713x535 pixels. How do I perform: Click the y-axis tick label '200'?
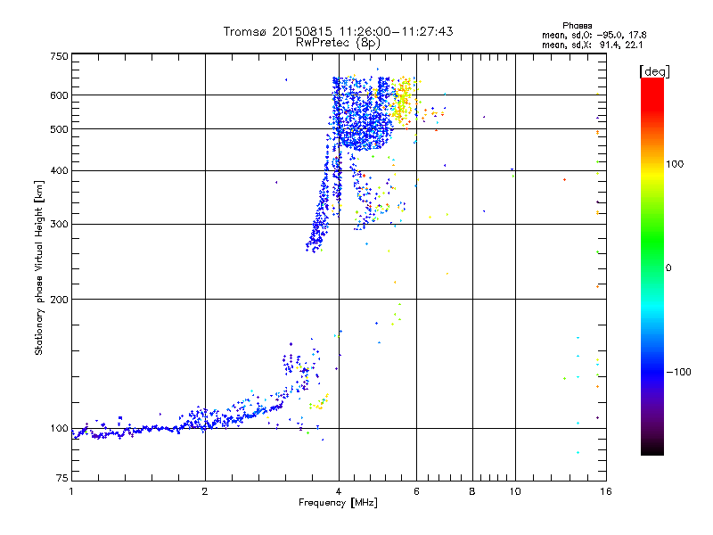point(59,300)
